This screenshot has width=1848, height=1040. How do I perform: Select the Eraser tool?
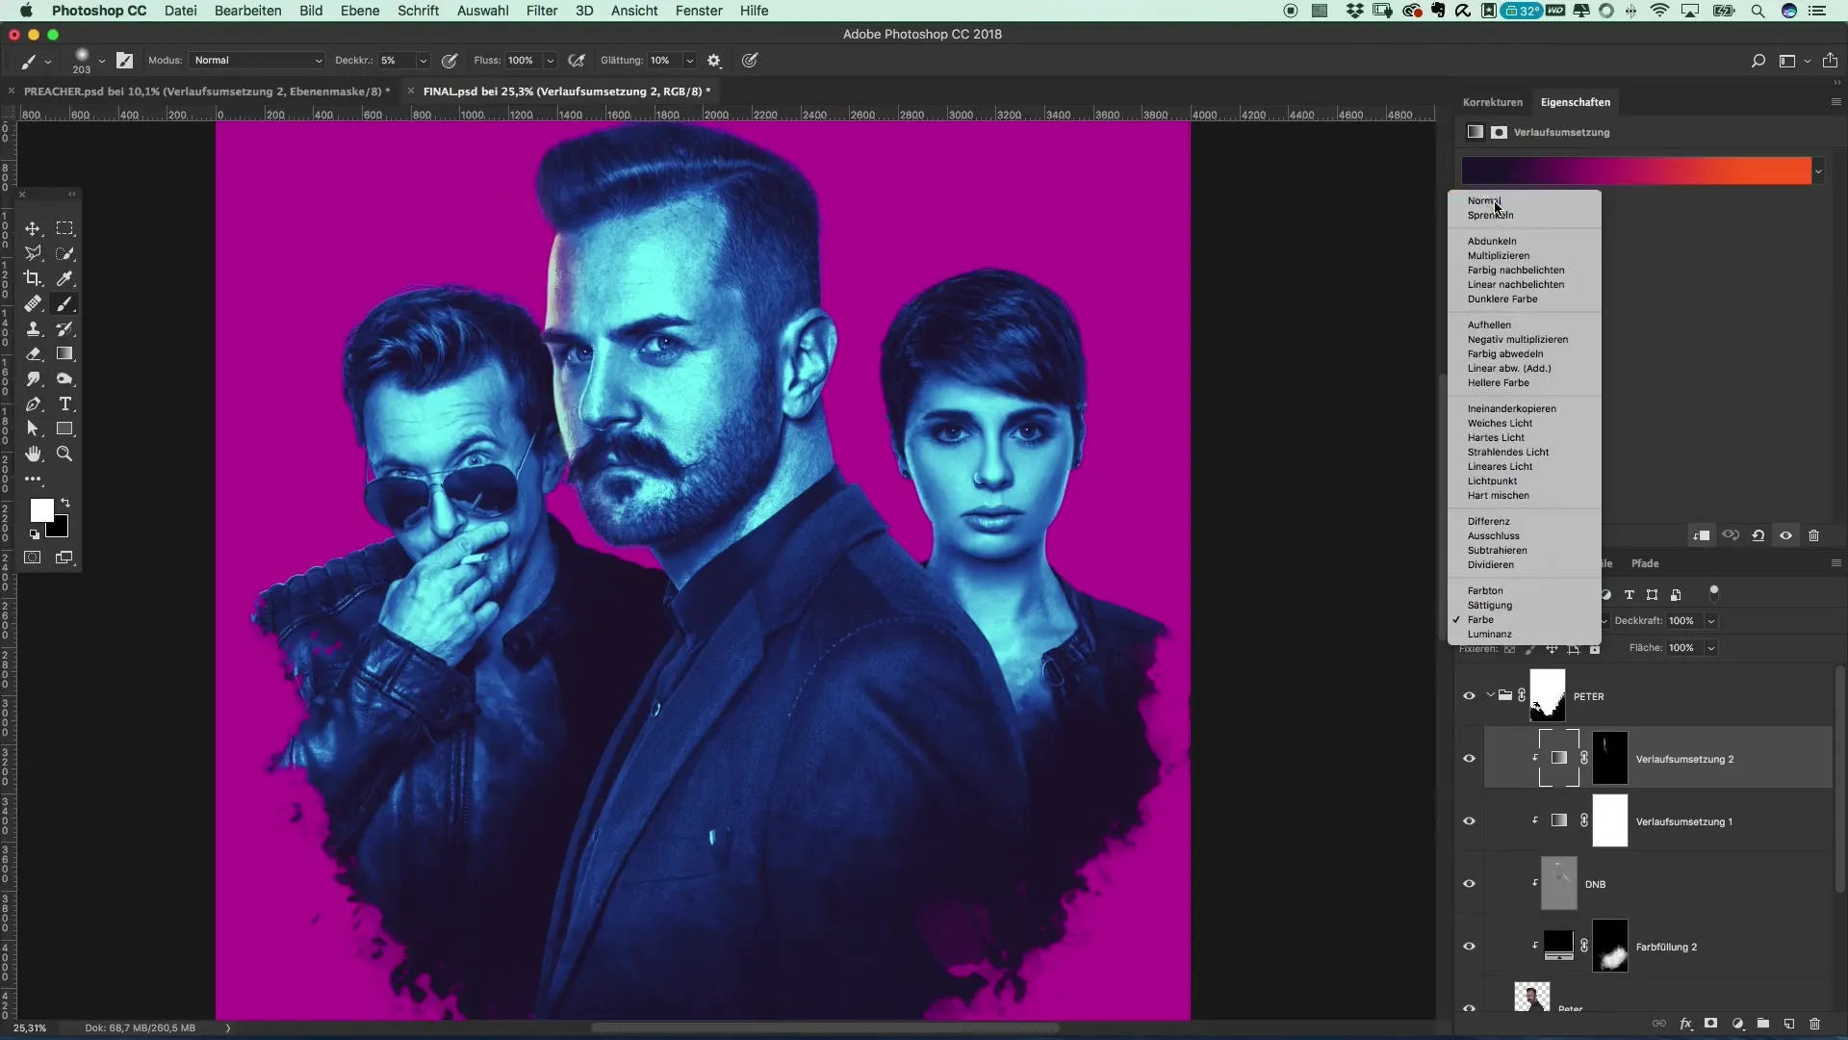33,353
